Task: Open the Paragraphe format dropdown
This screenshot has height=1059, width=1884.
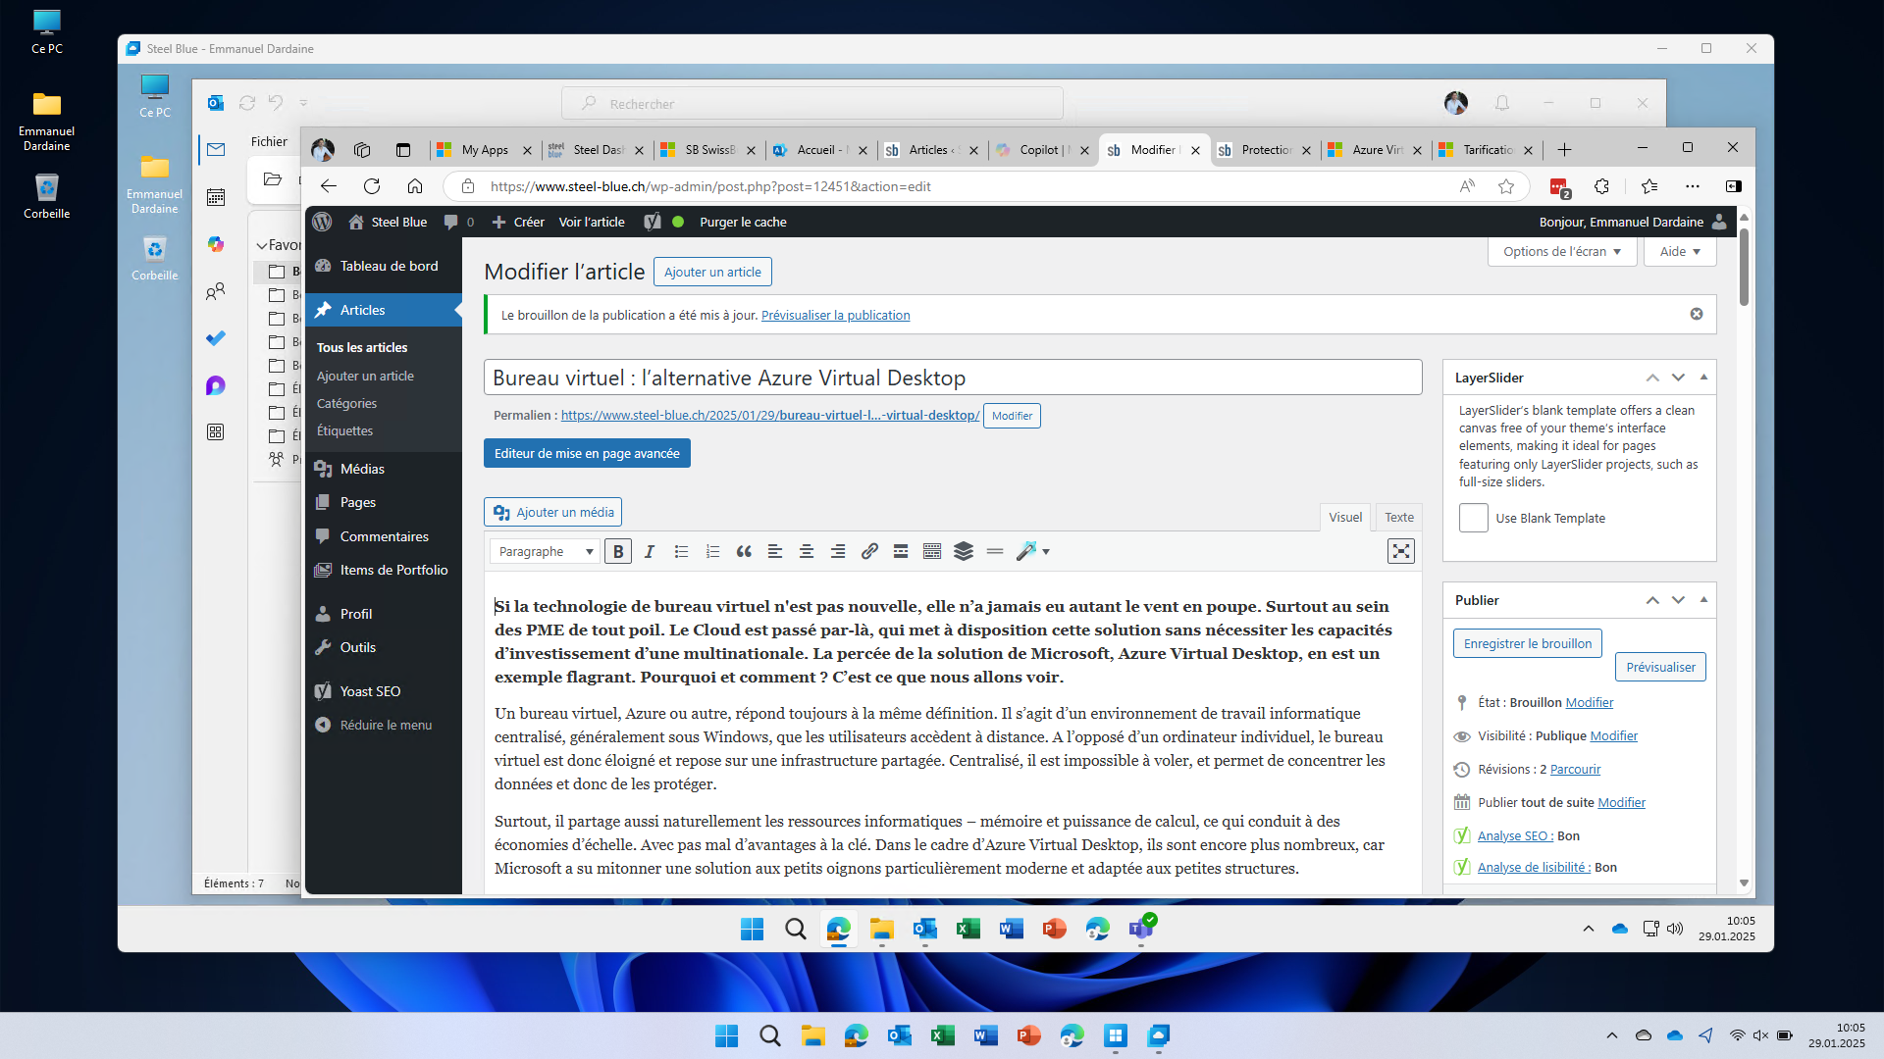Action: click(x=545, y=552)
